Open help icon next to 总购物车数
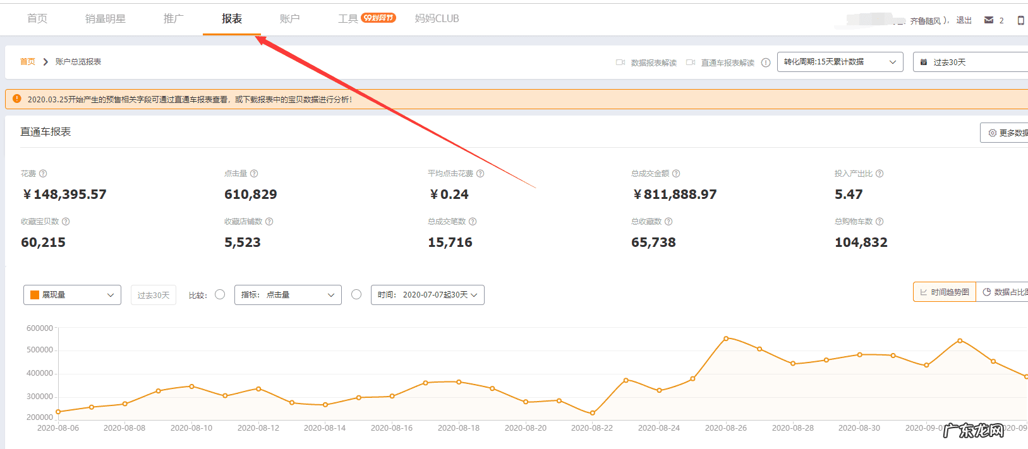 point(880,222)
